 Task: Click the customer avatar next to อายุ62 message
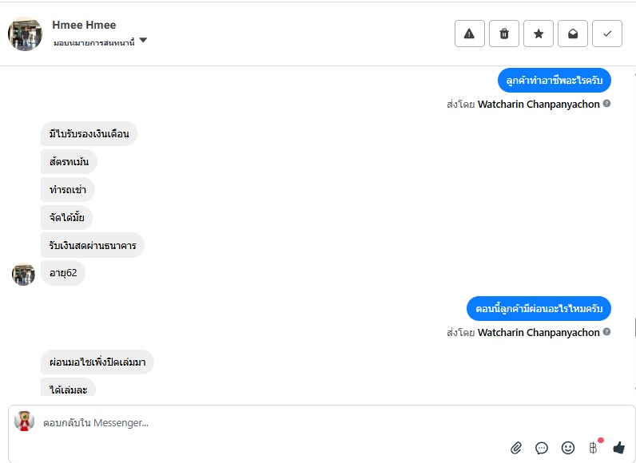[23, 274]
